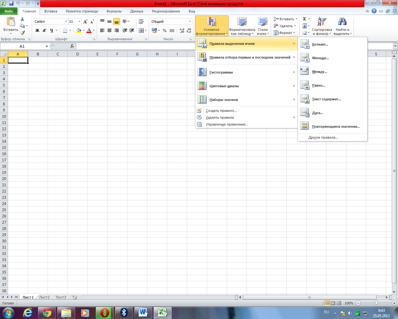Switch to sheet tab Лист2
This screenshot has width=398, height=319.
(x=44, y=297)
